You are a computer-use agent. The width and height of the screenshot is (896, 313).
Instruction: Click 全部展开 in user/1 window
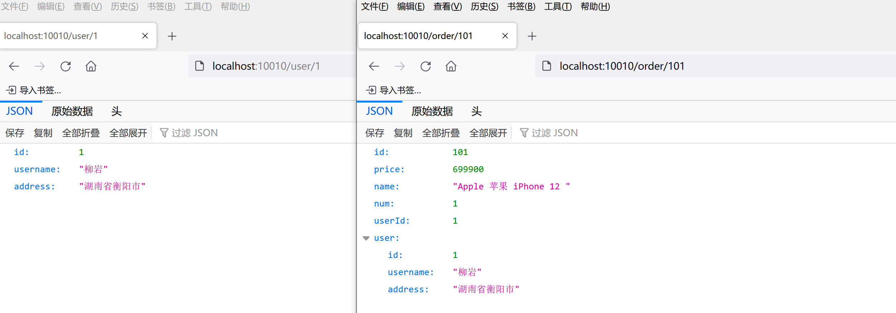click(x=128, y=133)
